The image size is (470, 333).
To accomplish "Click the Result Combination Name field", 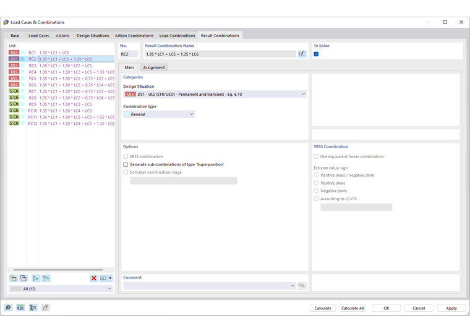I will pos(220,54).
